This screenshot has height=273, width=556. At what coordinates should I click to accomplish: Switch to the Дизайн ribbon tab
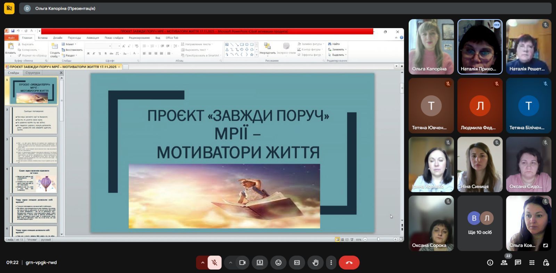click(58, 38)
